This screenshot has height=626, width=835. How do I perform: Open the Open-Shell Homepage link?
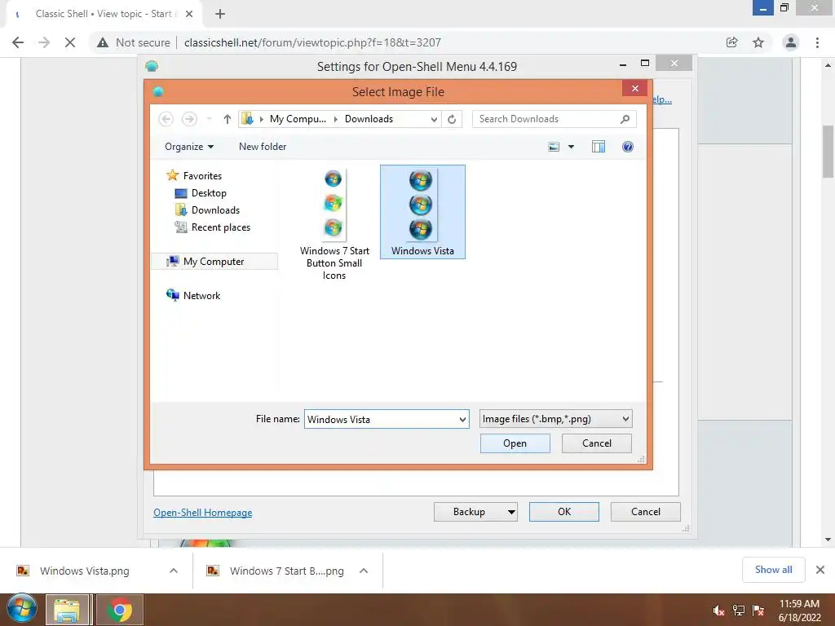coord(203,513)
